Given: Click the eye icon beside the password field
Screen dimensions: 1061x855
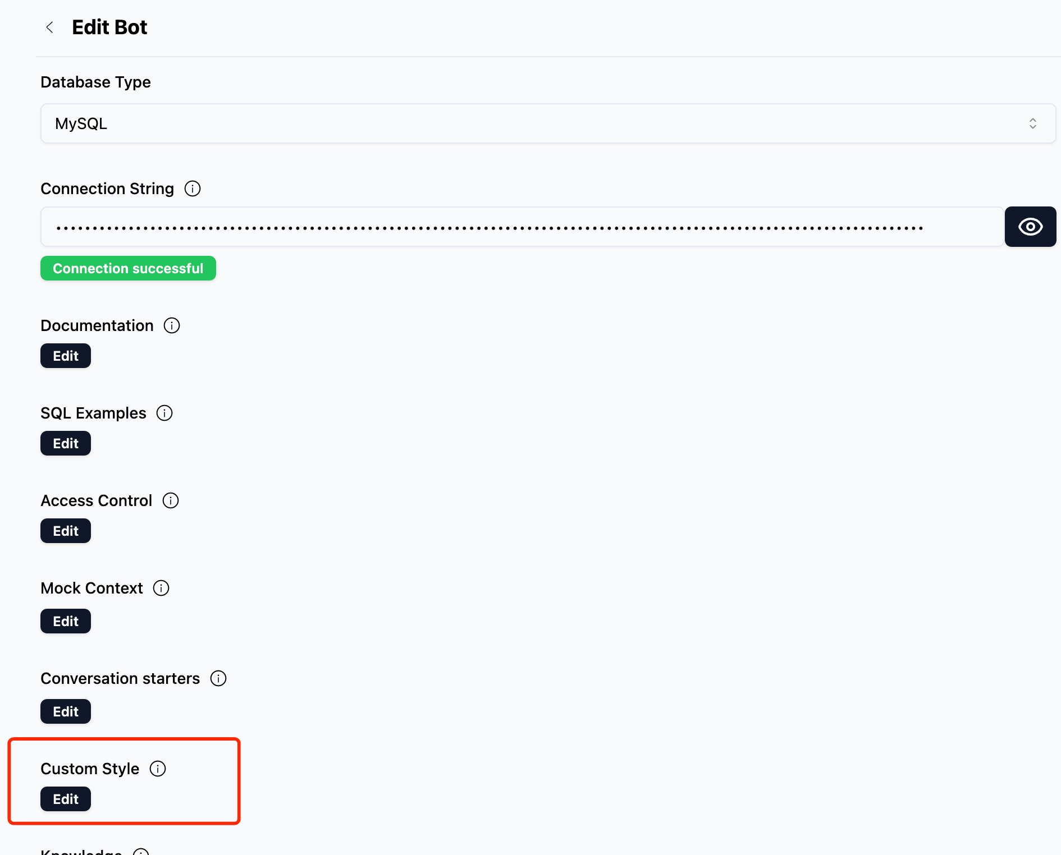Looking at the screenshot, I should point(1030,227).
